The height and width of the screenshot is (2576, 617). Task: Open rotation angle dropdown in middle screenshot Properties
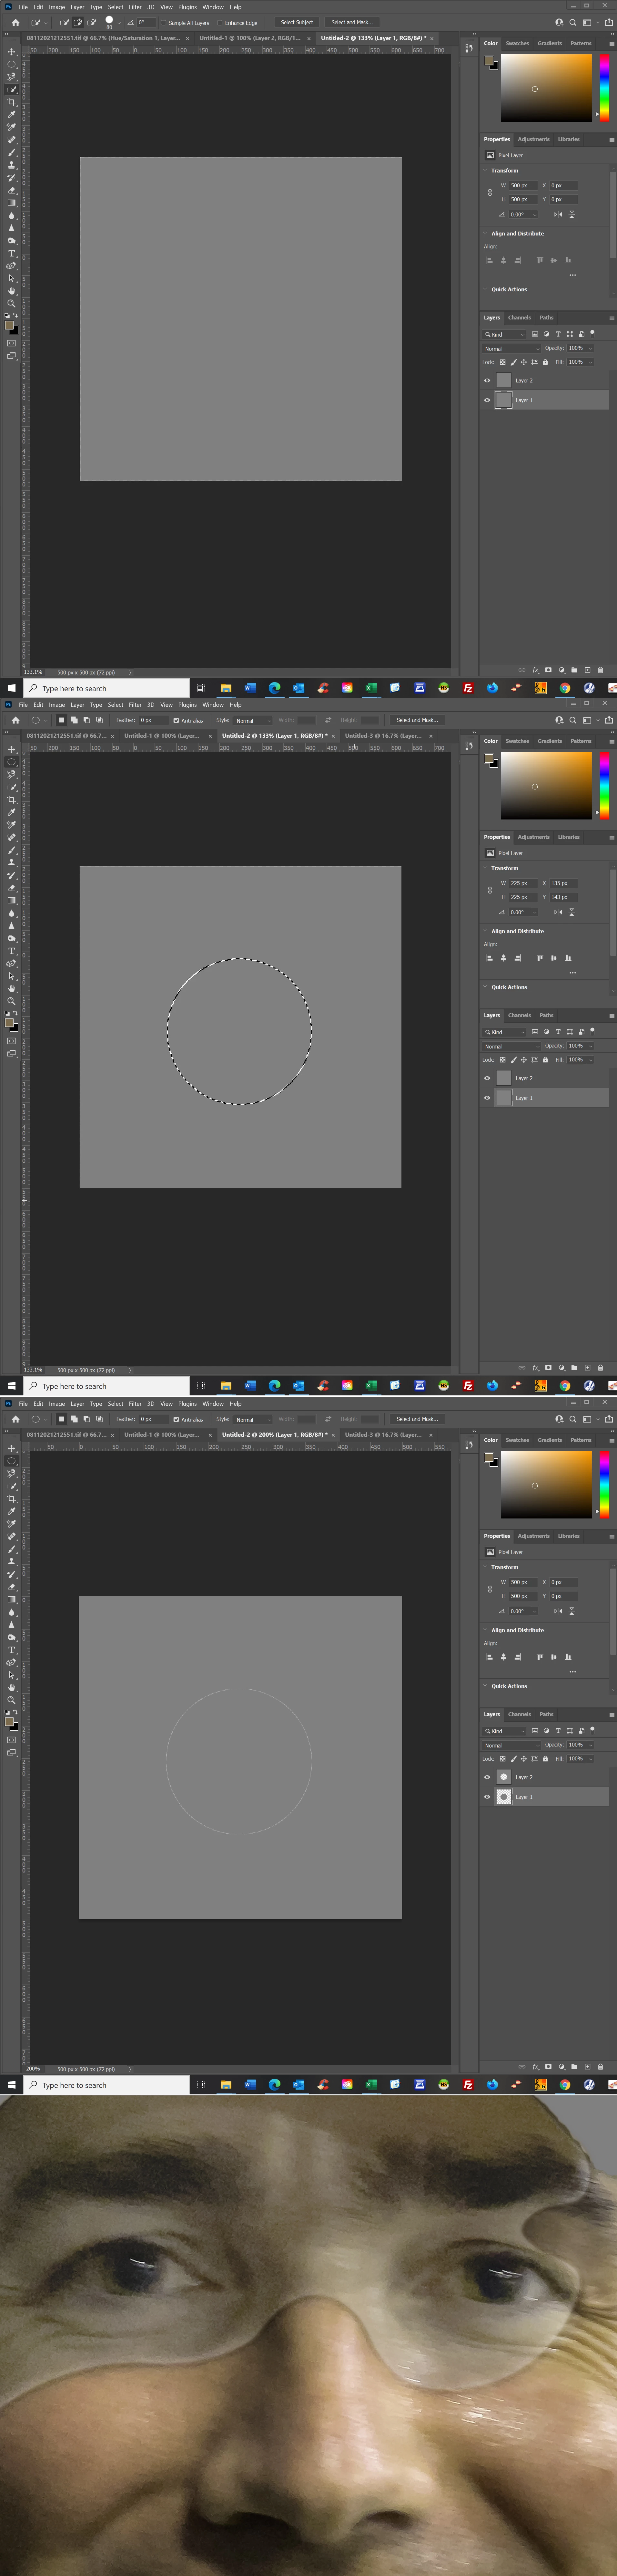pyautogui.click(x=535, y=912)
